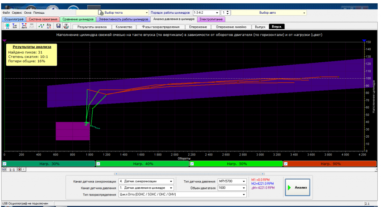381x207 pixels.
Task: Toggle the Нагр. 40% checkbox
Action: coord(98,164)
